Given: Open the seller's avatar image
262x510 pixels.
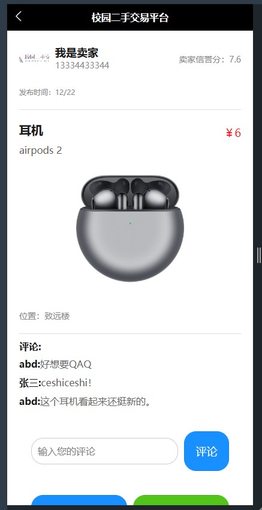Looking at the screenshot, I should [x=34, y=58].
